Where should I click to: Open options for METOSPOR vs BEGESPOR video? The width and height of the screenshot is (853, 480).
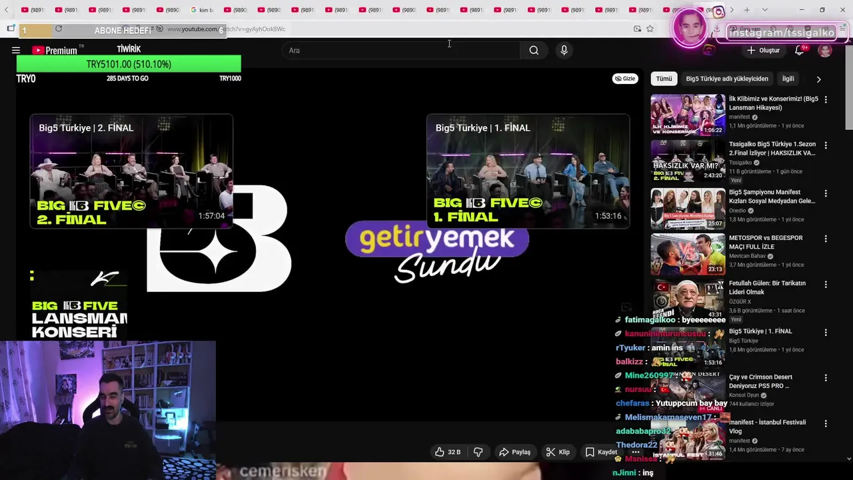click(x=826, y=239)
